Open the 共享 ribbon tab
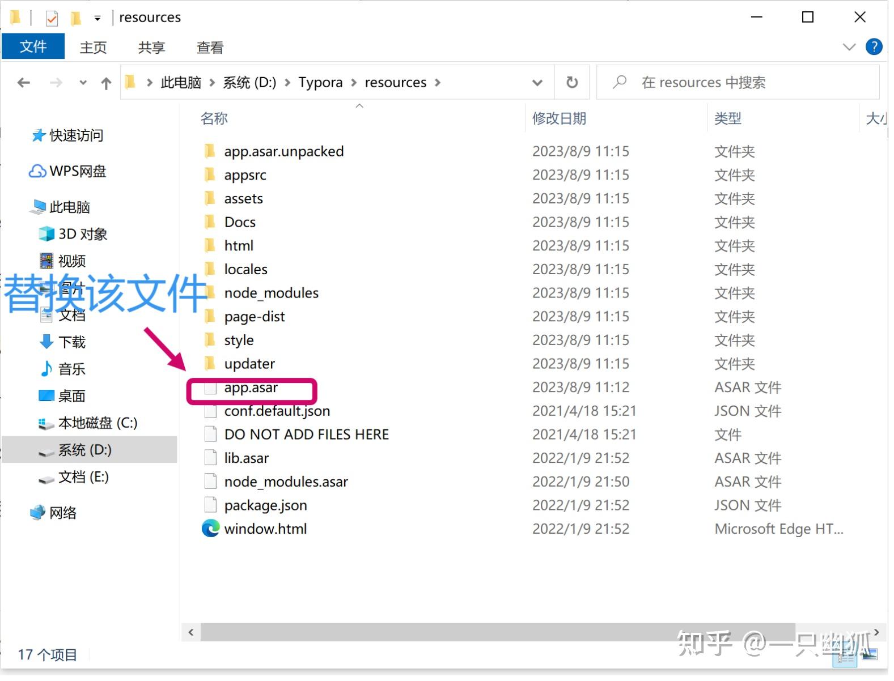 [x=151, y=47]
